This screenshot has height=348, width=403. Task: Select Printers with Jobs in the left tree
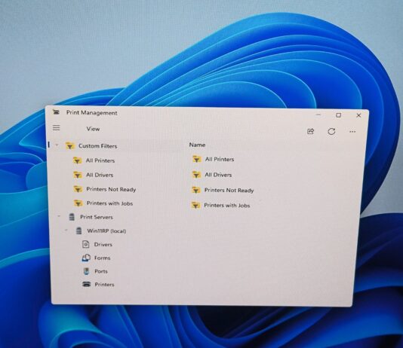[x=109, y=203]
